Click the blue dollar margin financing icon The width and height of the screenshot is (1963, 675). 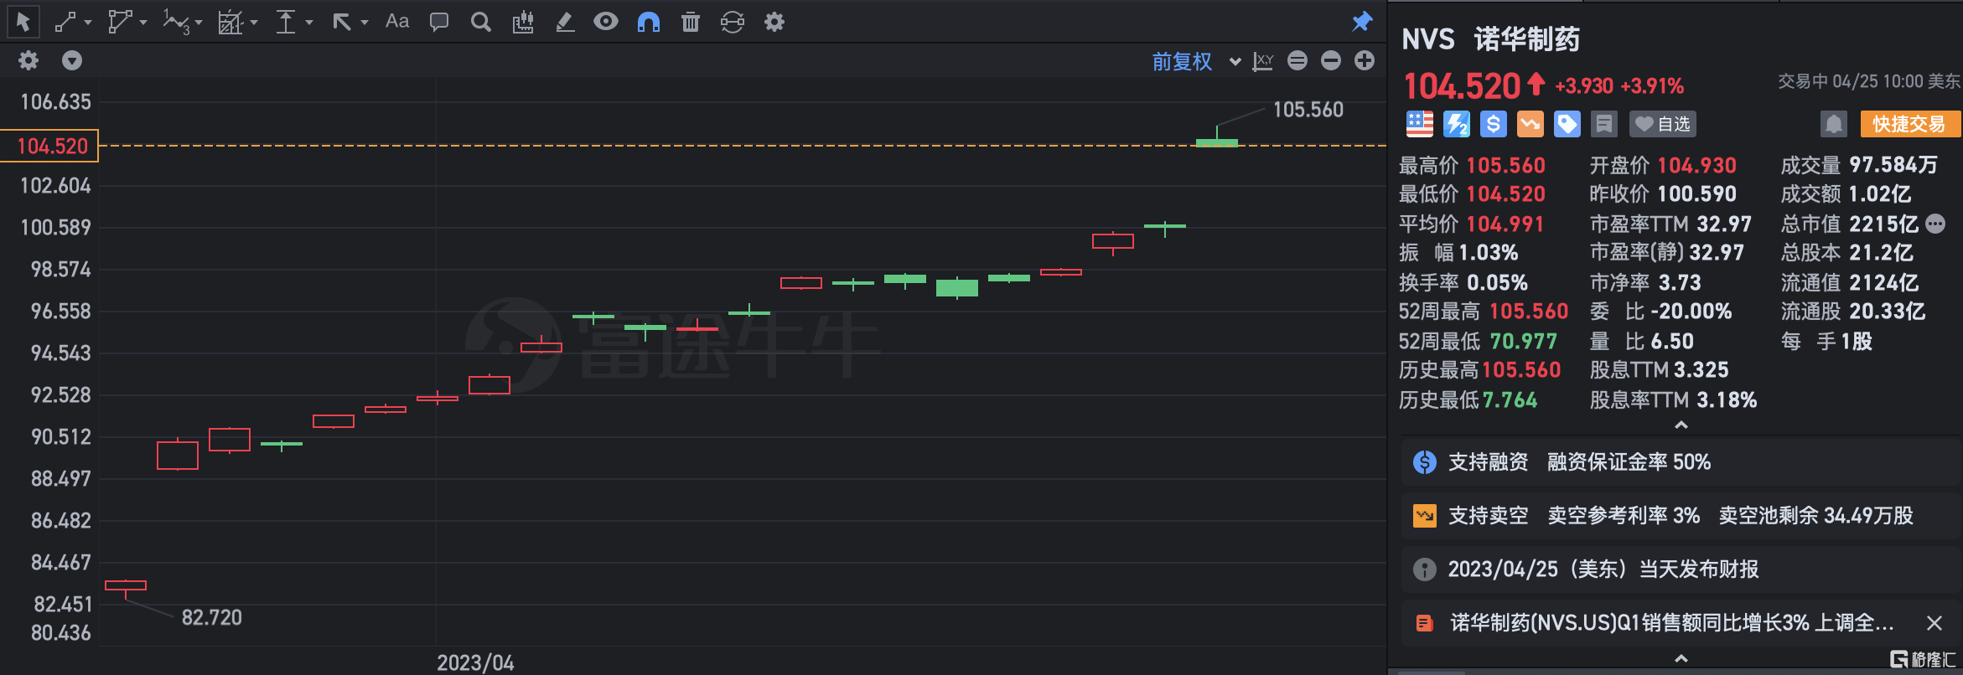1493,124
